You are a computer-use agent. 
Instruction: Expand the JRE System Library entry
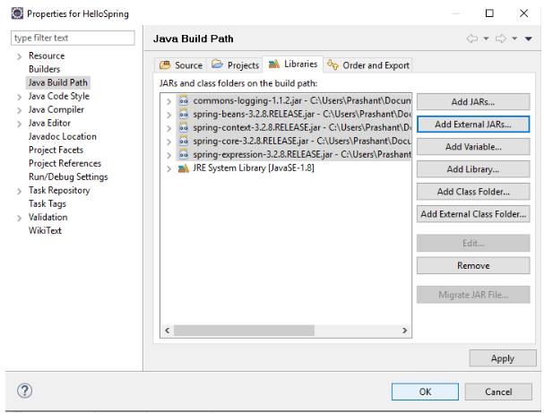click(168, 168)
